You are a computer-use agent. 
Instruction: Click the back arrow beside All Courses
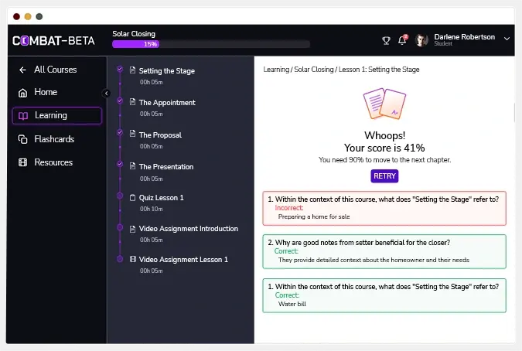(22, 70)
